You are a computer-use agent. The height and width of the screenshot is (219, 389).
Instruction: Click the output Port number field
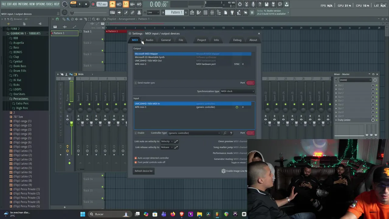(x=250, y=83)
